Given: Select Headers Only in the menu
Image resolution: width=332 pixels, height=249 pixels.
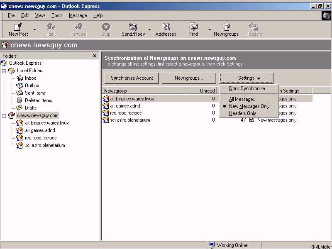Looking at the screenshot, I should point(242,113).
